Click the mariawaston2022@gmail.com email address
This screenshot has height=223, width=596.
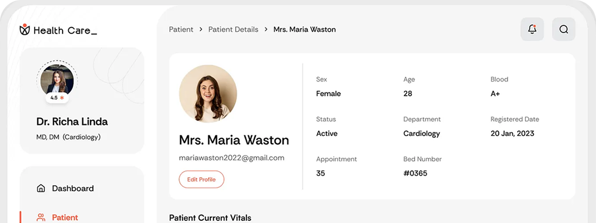(x=231, y=158)
